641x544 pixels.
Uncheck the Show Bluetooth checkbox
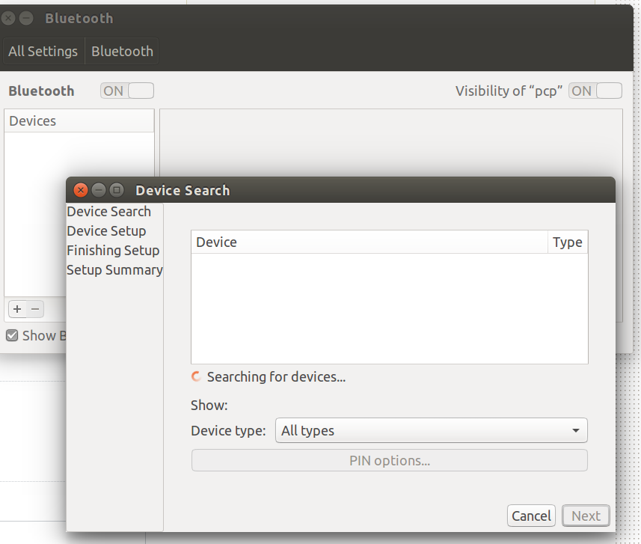[x=12, y=336]
